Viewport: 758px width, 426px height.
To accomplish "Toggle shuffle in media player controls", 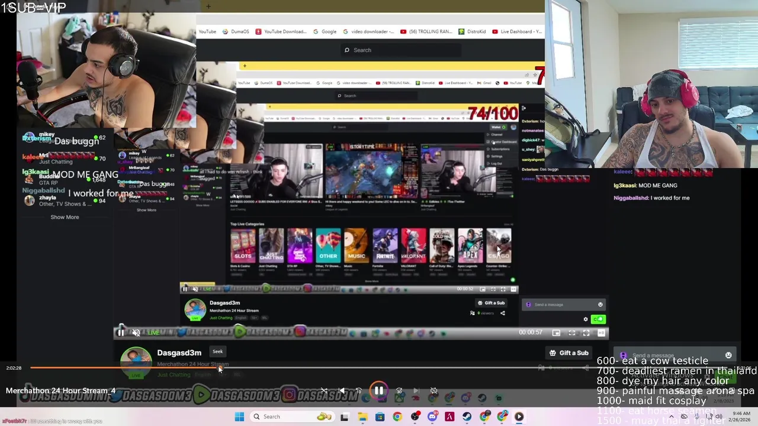I will (x=324, y=390).
